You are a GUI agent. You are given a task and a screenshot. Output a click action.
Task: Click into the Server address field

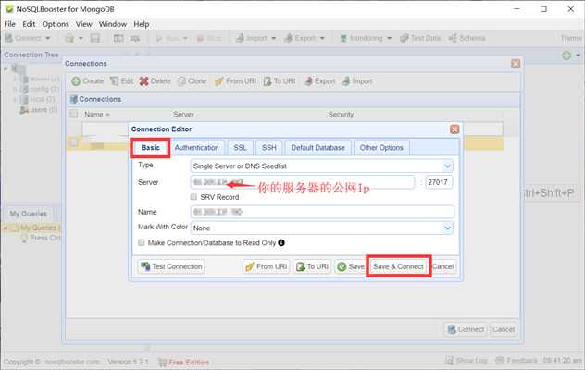click(x=302, y=182)
